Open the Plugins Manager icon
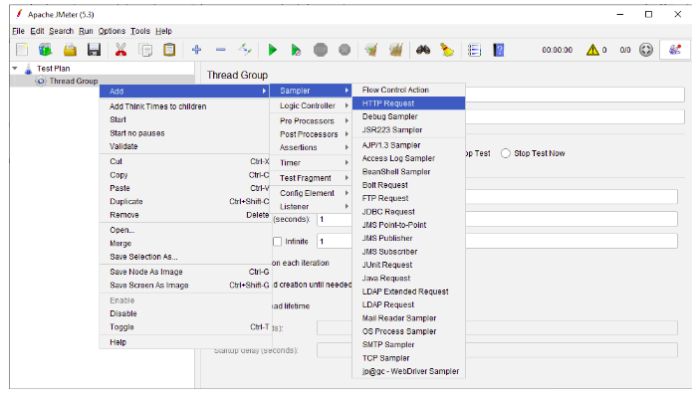This screenshot has width=698, height=396. coord(675,50)
